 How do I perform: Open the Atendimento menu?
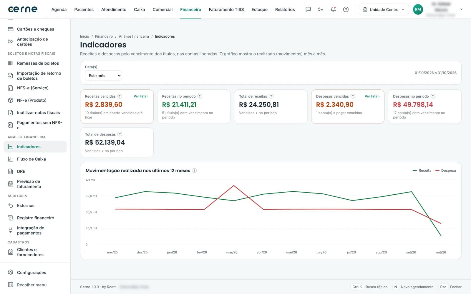(114, 9)
